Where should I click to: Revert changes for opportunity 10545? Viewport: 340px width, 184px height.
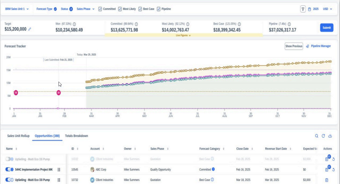(333, 169)
